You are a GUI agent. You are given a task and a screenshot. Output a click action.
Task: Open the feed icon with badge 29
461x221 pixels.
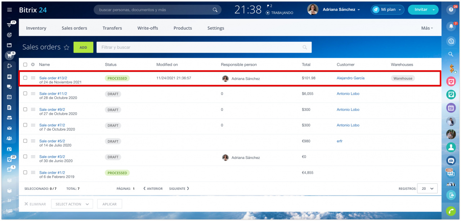9,25
